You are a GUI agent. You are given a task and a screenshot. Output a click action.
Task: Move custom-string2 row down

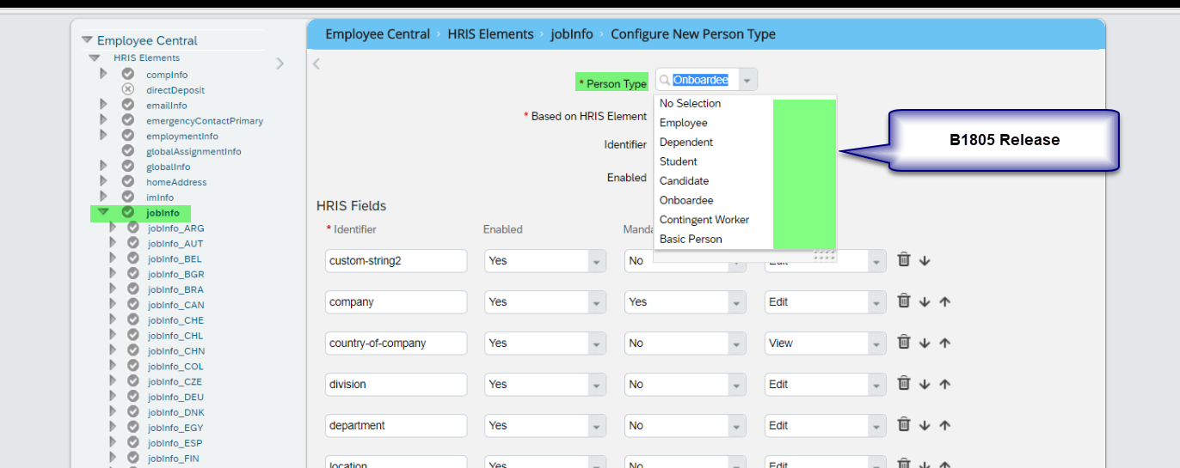(925, 261)
